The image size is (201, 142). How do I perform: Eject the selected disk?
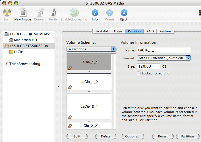click(124, 14)
